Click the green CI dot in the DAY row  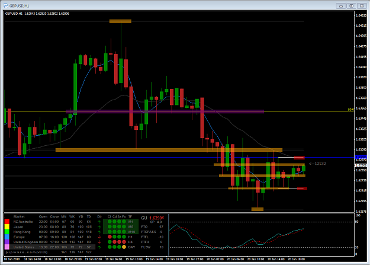pyautogui.click(x=110, y=247)
